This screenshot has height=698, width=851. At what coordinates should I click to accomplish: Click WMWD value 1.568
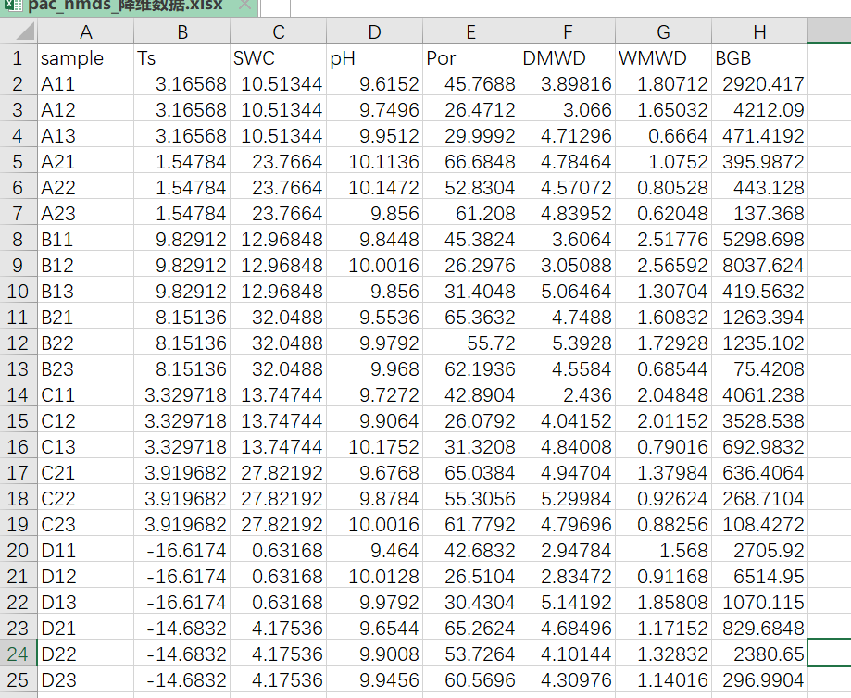[663, 550]
